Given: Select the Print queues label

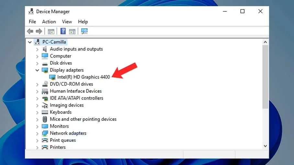Looking at the screenshot, I should (x=63, y=140).
